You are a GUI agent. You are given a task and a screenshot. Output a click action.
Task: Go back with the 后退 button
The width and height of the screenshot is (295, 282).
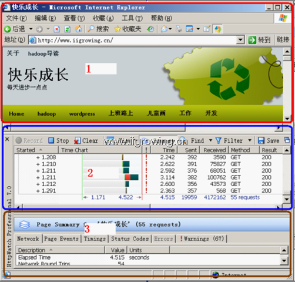[x=15, y=29]
